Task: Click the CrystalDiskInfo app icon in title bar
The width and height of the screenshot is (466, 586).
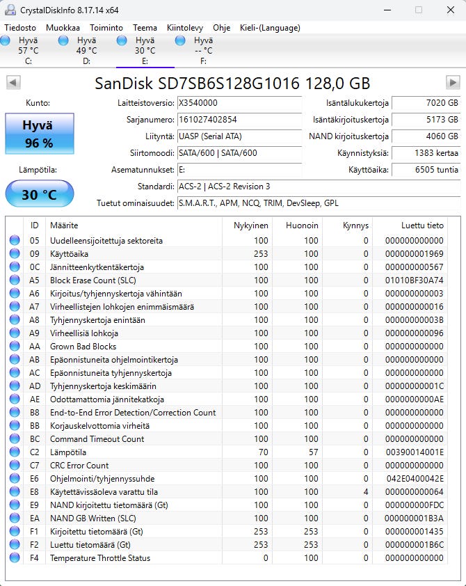Action: (x=10, y=10)
